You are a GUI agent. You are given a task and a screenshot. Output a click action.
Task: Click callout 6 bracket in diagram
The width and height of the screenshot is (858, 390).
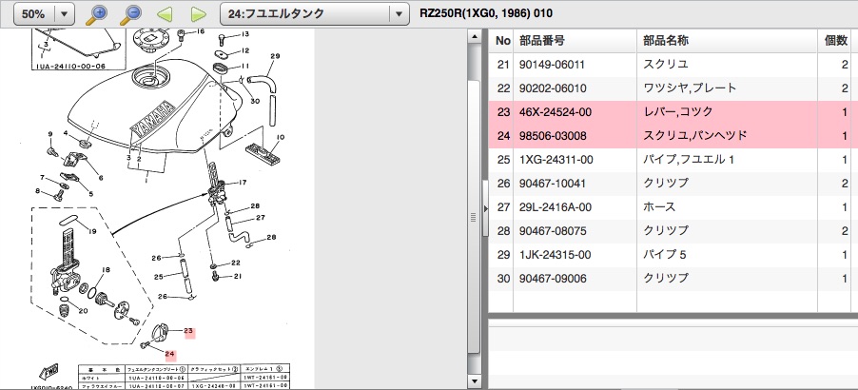click(x=100, y=178)
